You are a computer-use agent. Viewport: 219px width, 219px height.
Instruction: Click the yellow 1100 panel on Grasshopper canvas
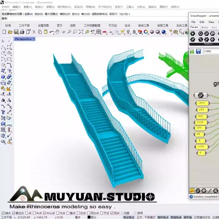tap(201, 122)
